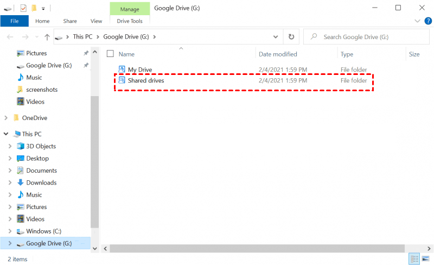Viewport: 434px width, 265px height.
Task: Select the Shared drives folder name
Action: pos(146,80)
